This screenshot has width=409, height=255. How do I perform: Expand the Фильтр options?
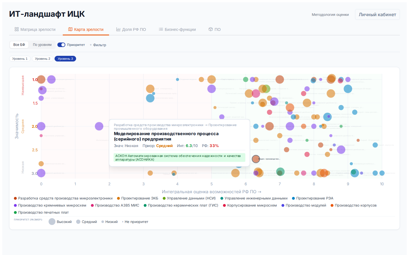(99, 45)
